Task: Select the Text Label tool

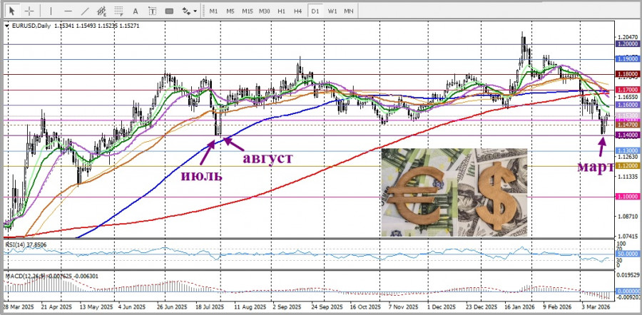Action: tap(153, 11)
